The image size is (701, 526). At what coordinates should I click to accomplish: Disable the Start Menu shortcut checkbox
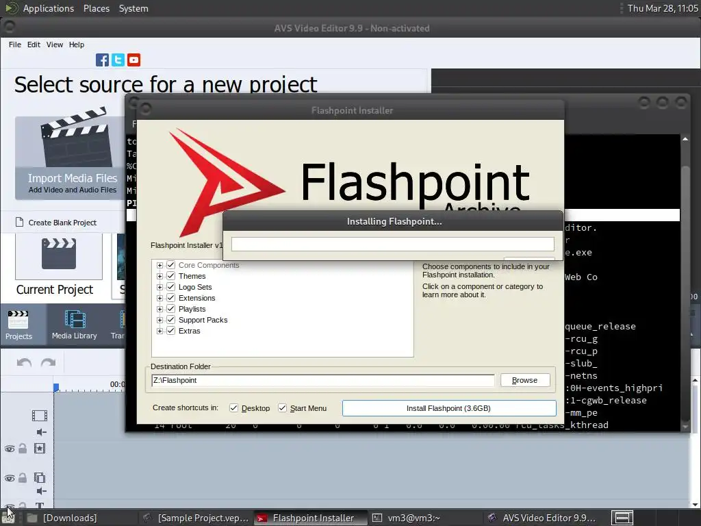pos(282,408)
